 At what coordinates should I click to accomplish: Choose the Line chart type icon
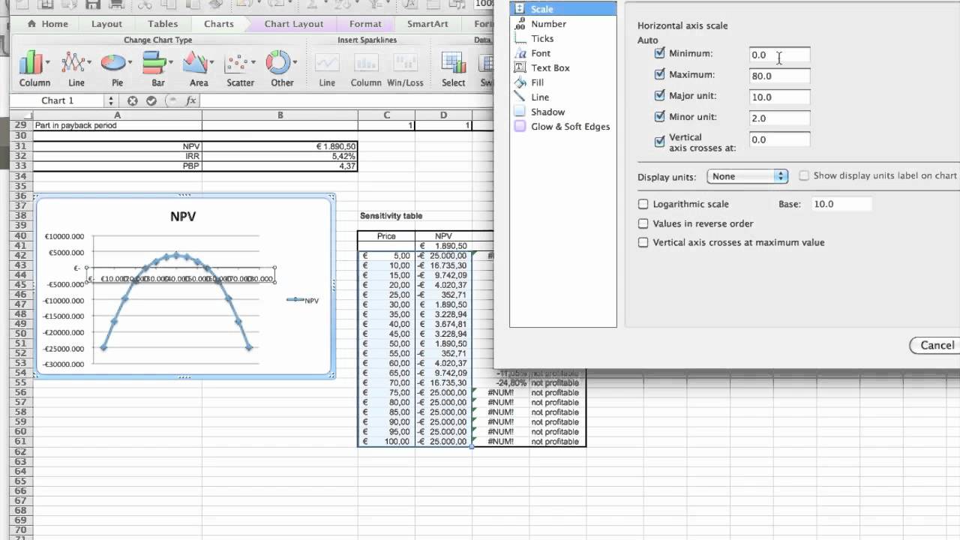point(73,61)
